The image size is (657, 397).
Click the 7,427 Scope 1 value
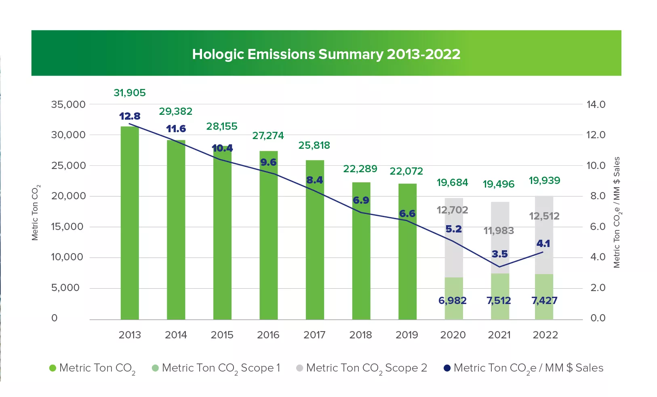coord(545,301)
